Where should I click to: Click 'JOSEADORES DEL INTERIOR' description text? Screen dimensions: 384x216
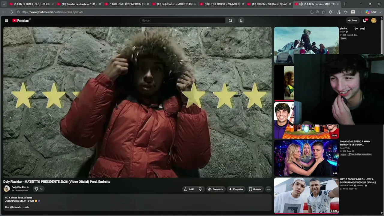coord(19,201)
